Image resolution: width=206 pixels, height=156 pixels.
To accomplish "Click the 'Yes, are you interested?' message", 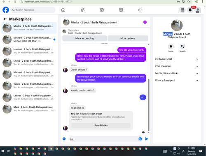I will pos(132,50).
